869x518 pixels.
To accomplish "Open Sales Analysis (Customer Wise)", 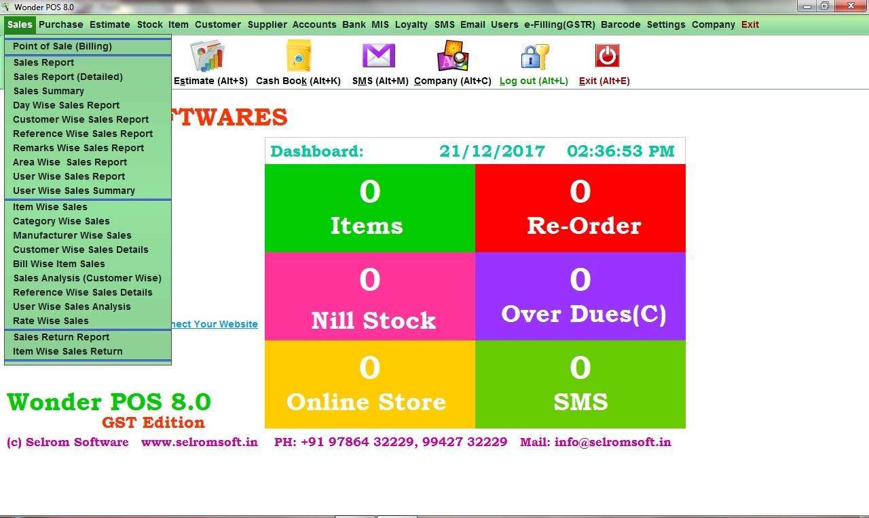I will pyautogui.click(x=88, y=278).
